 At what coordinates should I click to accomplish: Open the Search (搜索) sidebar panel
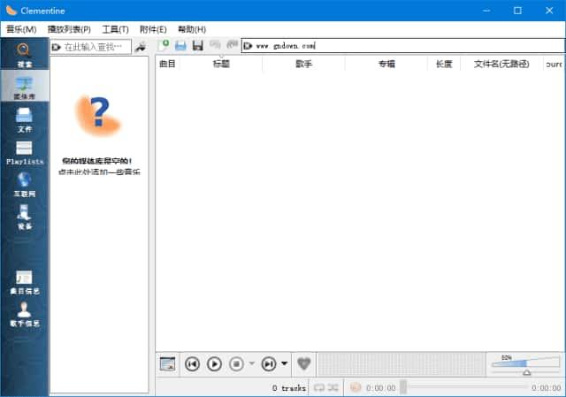click(24, 55)
